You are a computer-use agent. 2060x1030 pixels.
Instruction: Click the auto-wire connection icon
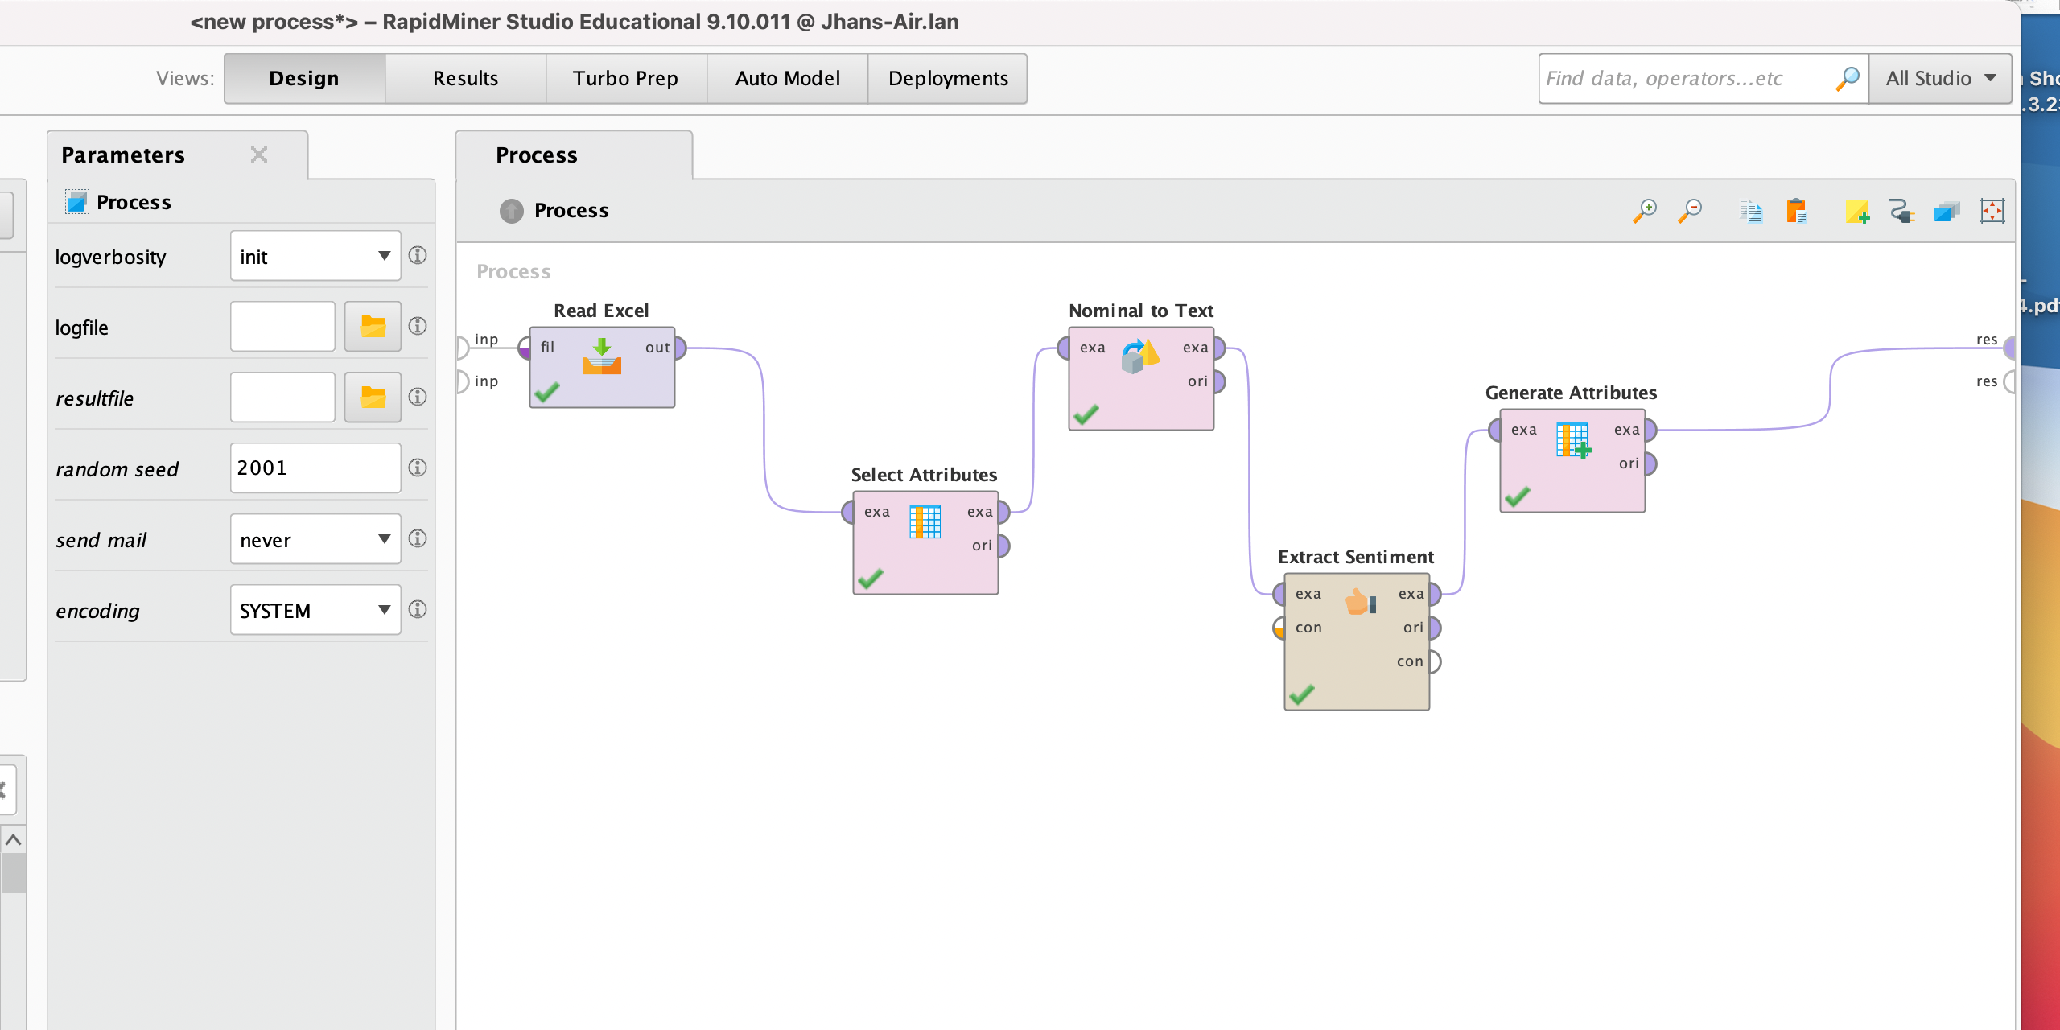click(1902, 212)
